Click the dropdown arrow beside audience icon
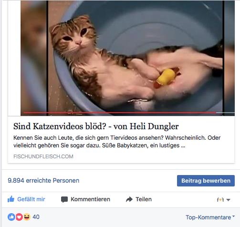The image size is (240, 227). pyautogui.click(x=228, y=200)
